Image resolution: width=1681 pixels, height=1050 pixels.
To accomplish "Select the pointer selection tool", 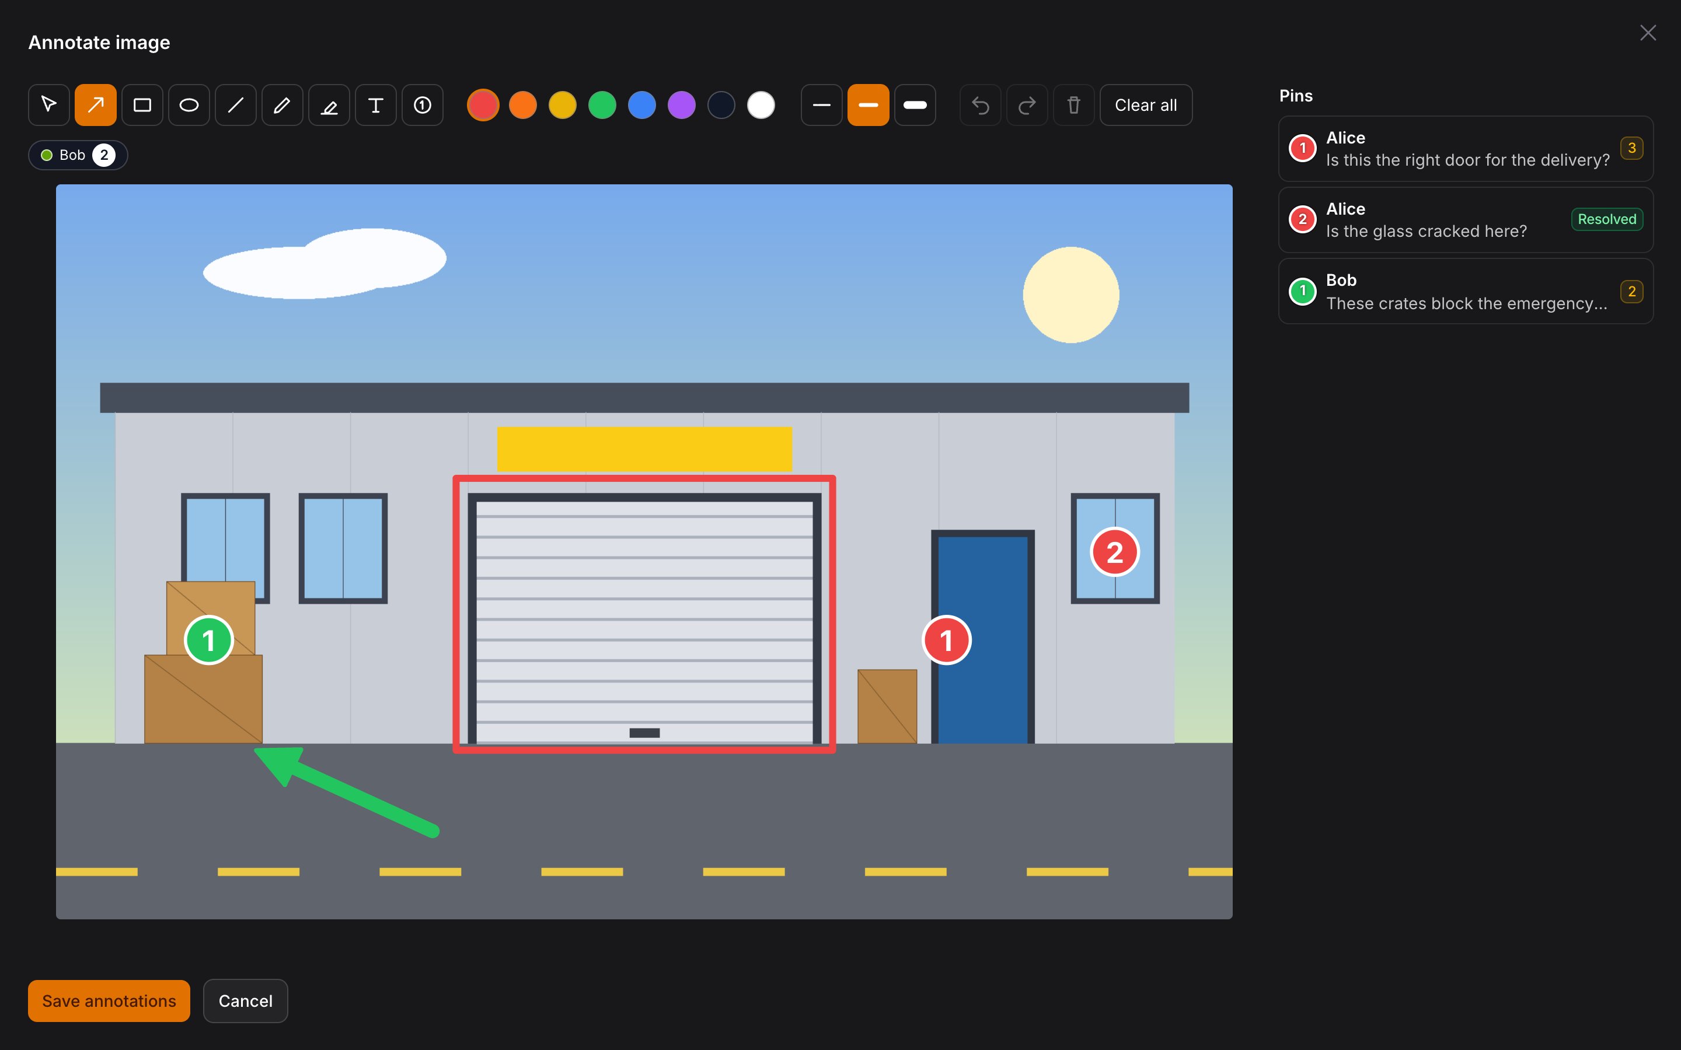I will pyautogui.click(x=48, y=105).
